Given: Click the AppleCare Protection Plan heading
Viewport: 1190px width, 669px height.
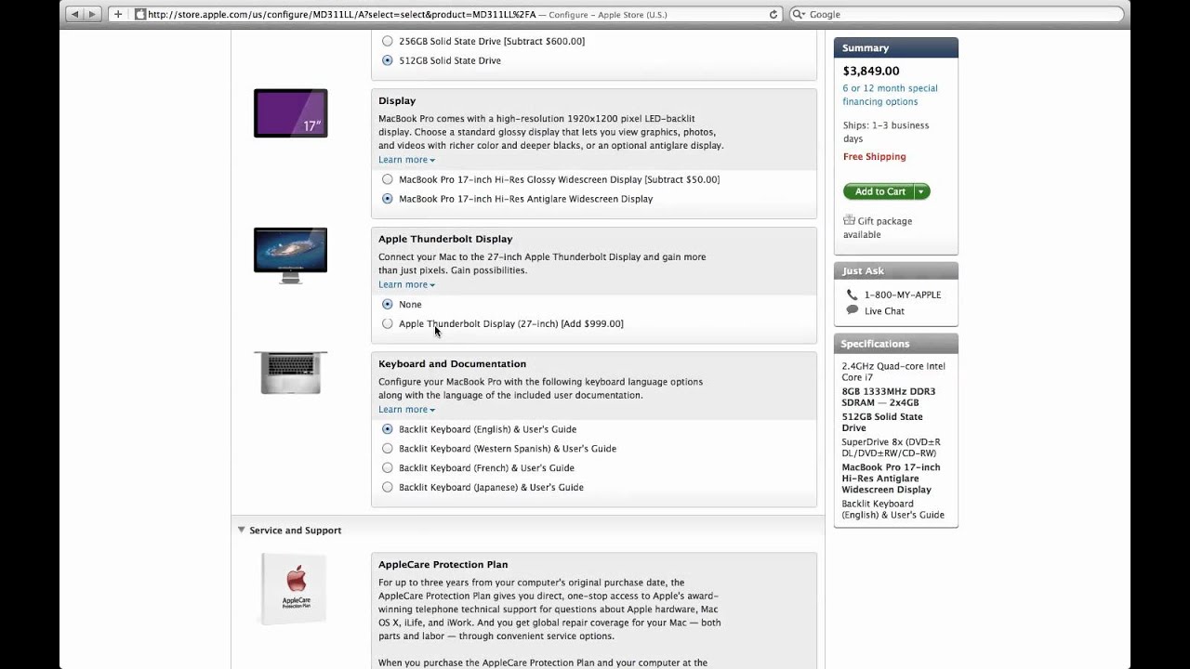Looking at the screenshot, I should click(443, 564).
